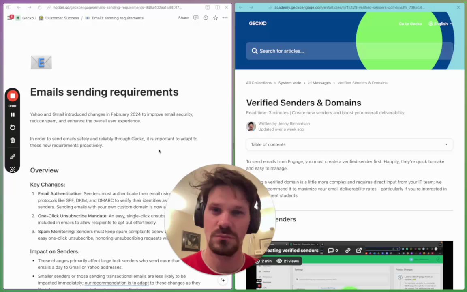The image size is (467, 292).
Task: Click "One-Click Unsubscribe Mandate" list item text
Action: coord(72,216)
